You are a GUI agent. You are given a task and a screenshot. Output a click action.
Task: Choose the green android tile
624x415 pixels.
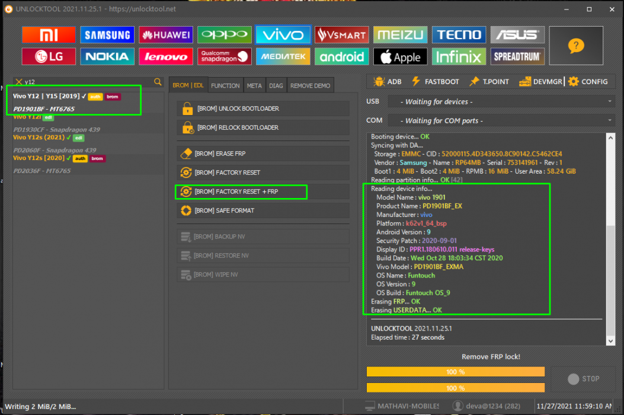(x=342, y=56)
